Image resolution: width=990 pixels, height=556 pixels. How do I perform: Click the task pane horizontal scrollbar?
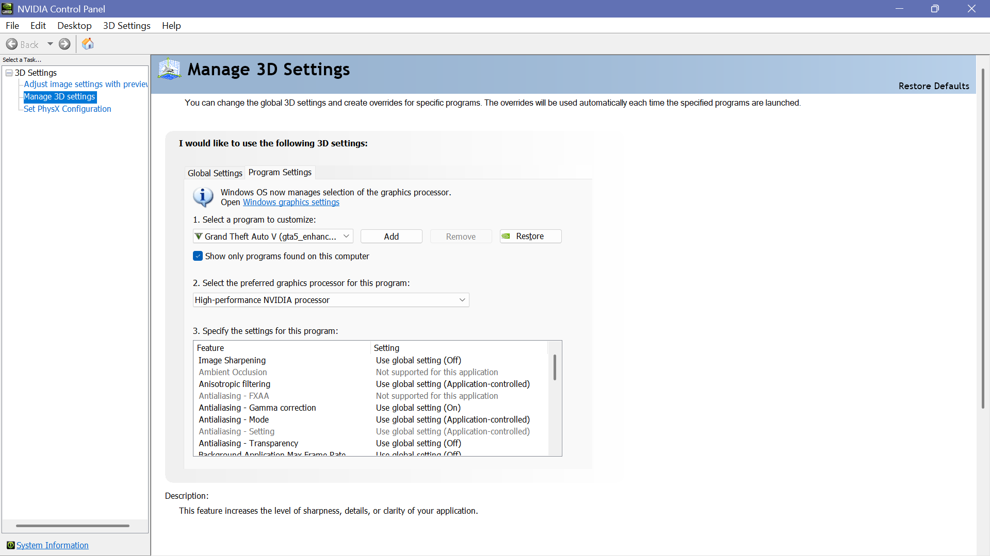pos(73,526)
